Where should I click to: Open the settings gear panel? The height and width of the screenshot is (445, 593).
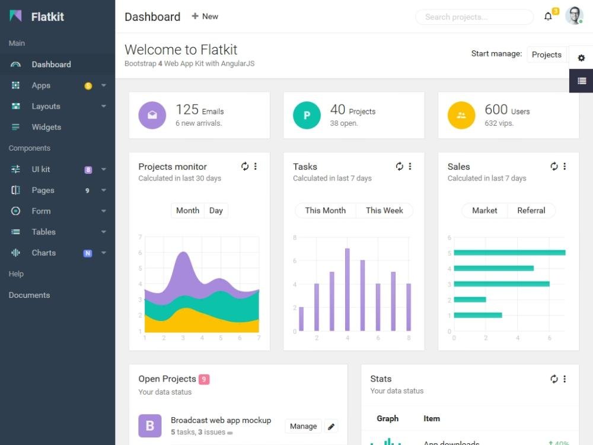coord(581,58)
